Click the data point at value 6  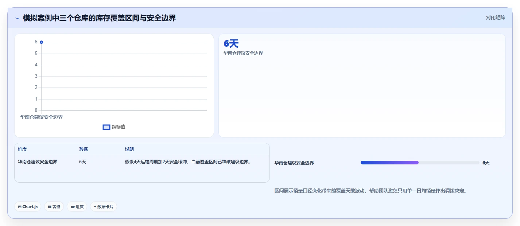tap(42, 42)
